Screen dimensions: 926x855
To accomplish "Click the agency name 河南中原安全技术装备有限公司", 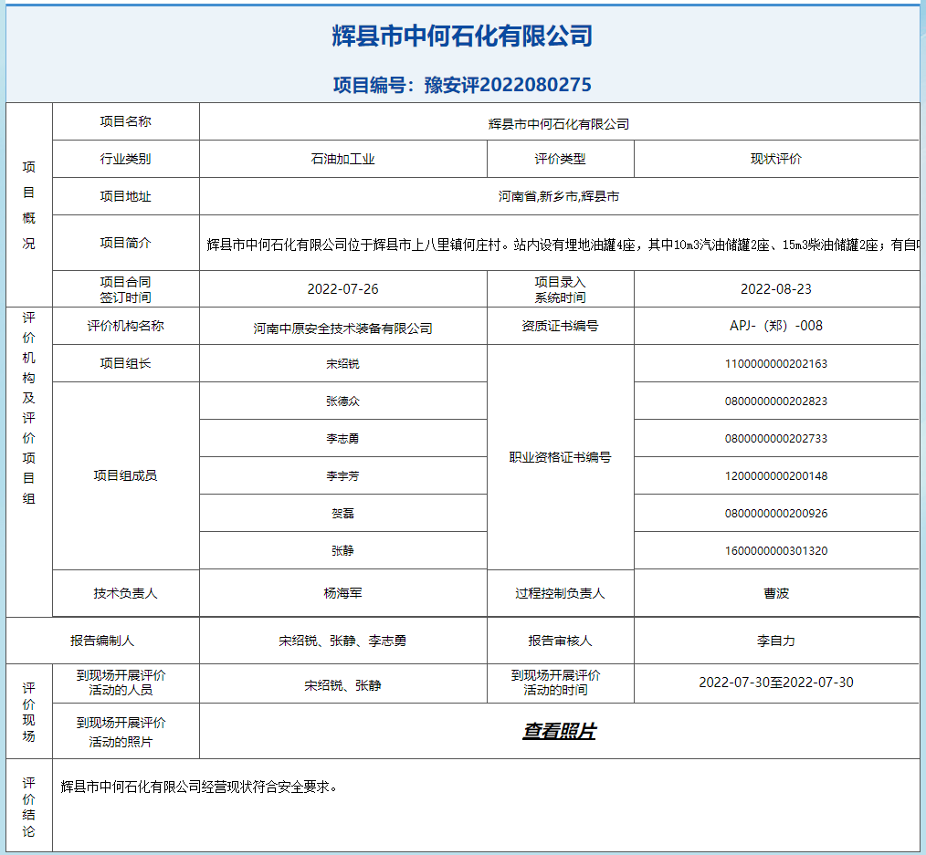I will pyautogui.click(x=343, y=328).
